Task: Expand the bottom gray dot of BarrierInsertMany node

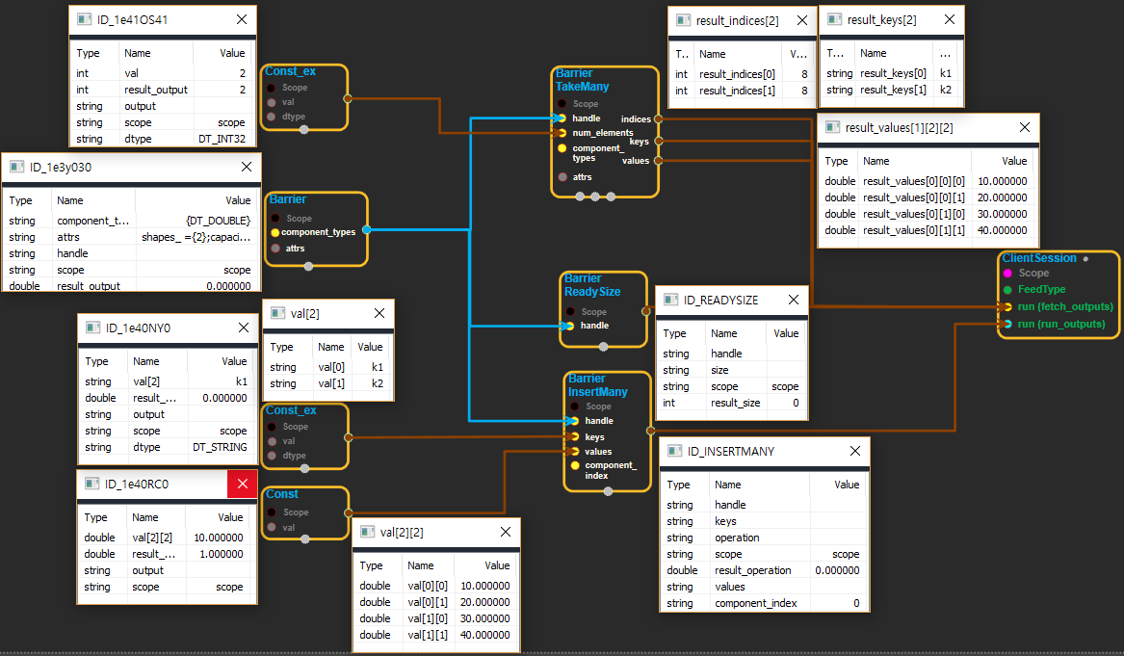Action: pyautogui.click(x=608, y=491)
